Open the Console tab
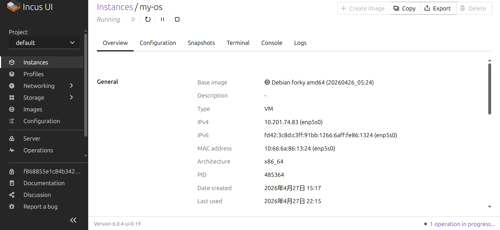500x230 pixels. [x=272, y=43]
